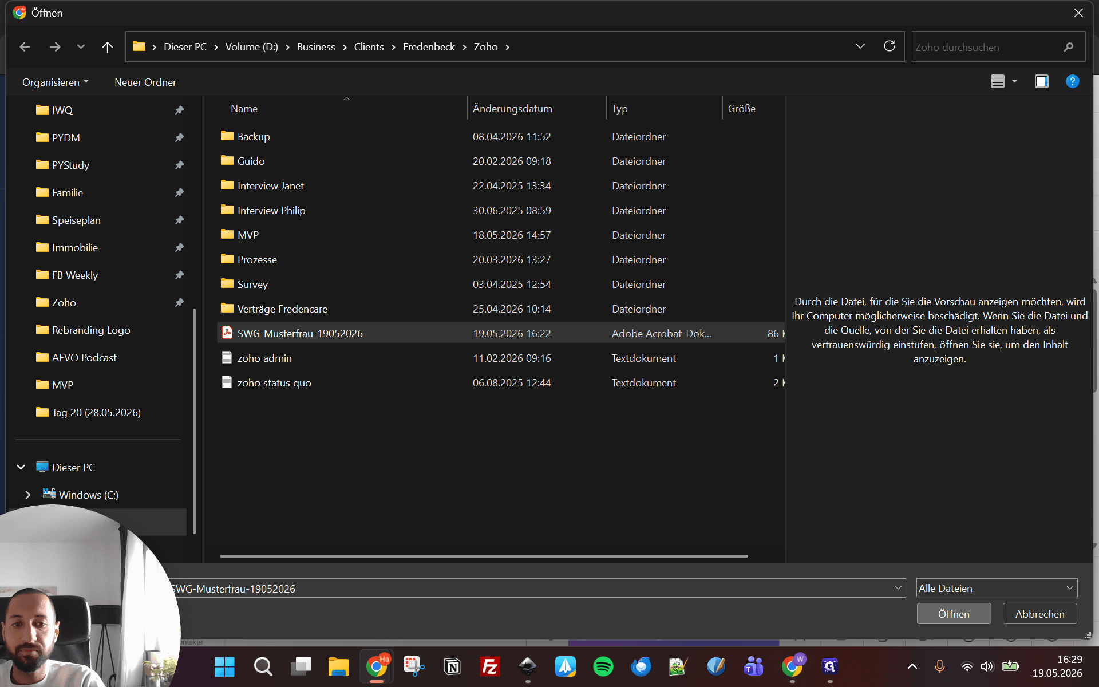Open view options dropdown arrow

pyautogui.click(x=1014, y=81)
